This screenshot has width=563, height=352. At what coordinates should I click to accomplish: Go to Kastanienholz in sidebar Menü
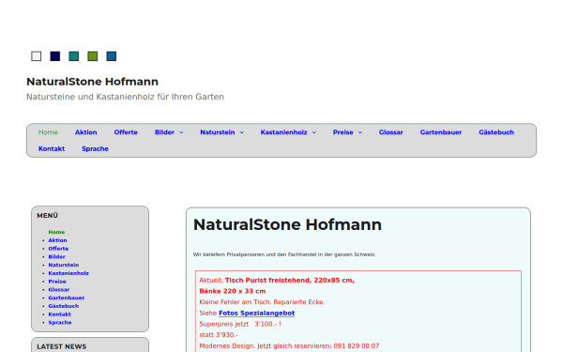tap(68, 273)
